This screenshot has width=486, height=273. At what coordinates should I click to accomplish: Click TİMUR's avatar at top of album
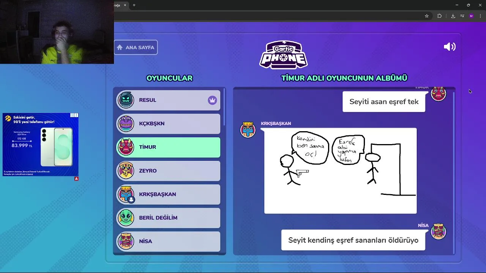tap(439, 94)
